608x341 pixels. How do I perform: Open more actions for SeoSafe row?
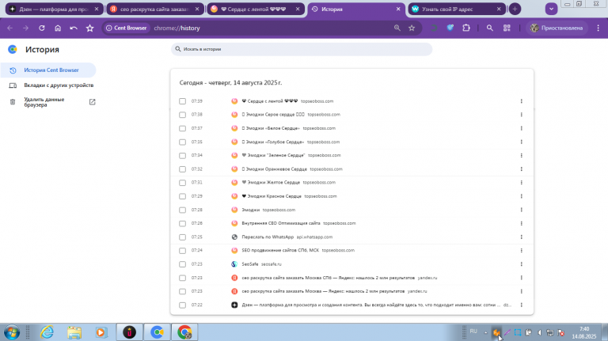[521, 264]
